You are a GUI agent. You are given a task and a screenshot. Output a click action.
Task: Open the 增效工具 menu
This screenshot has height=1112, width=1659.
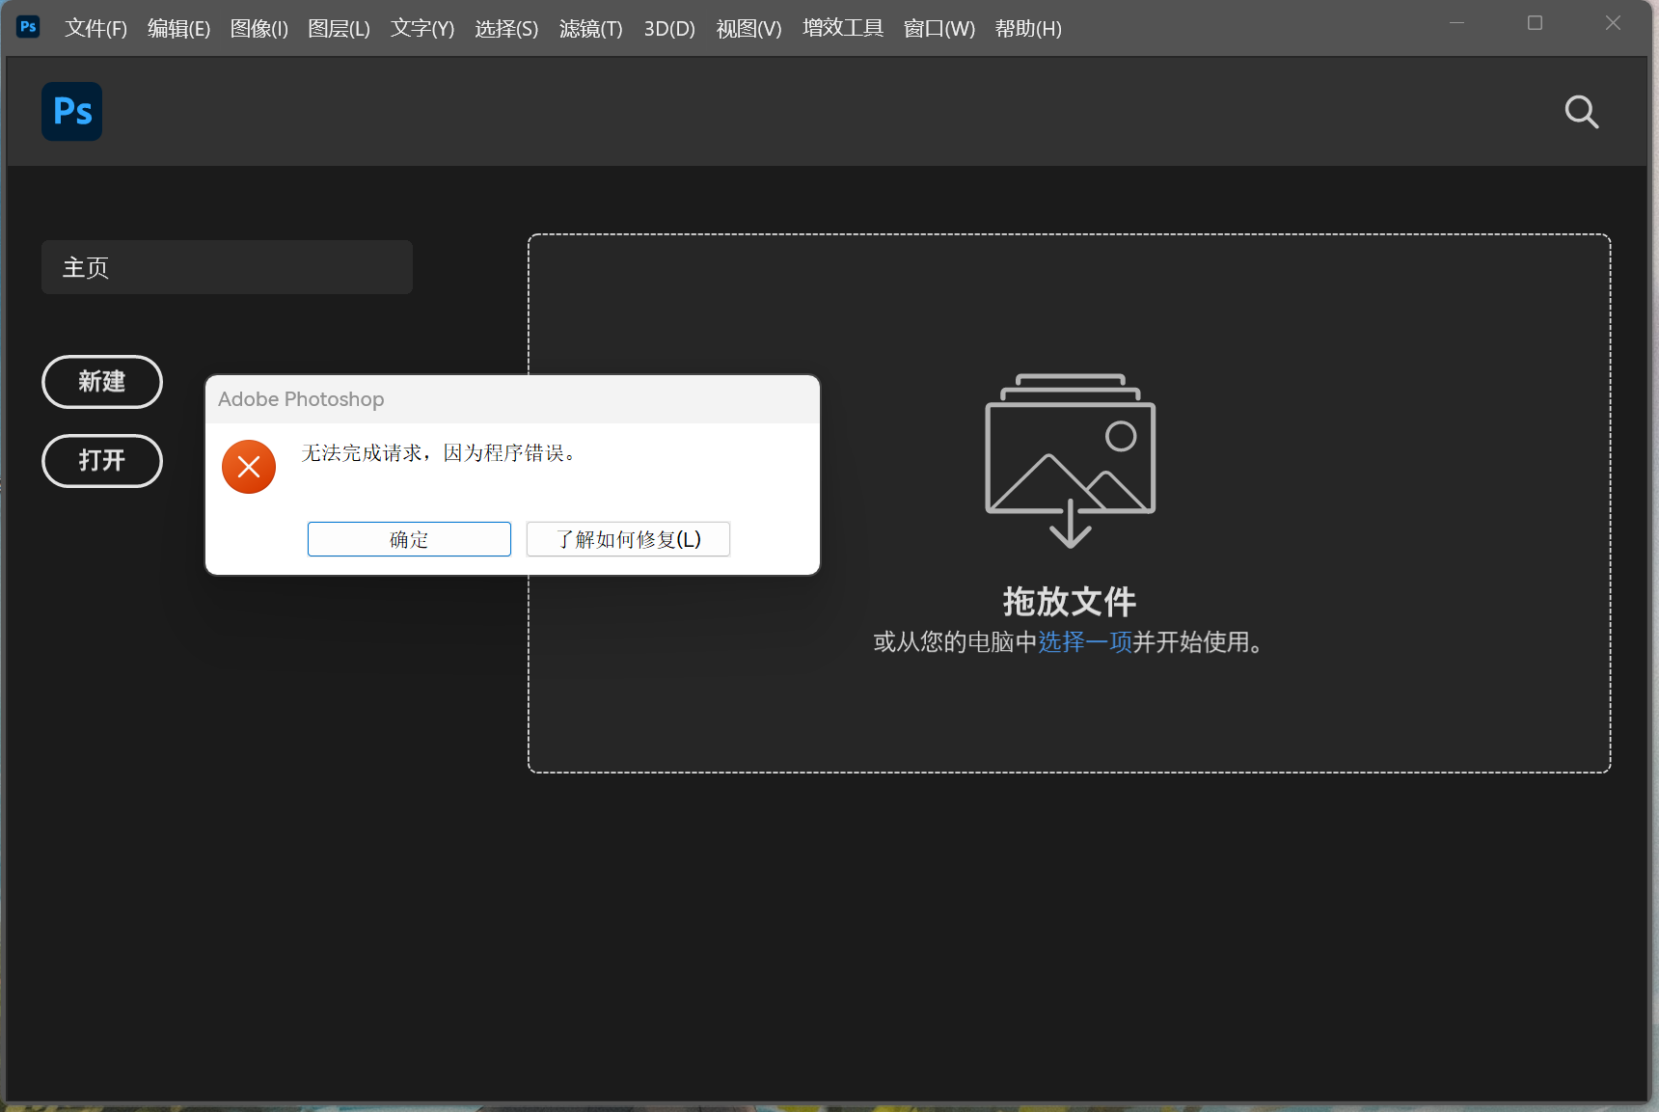(843, 29)
